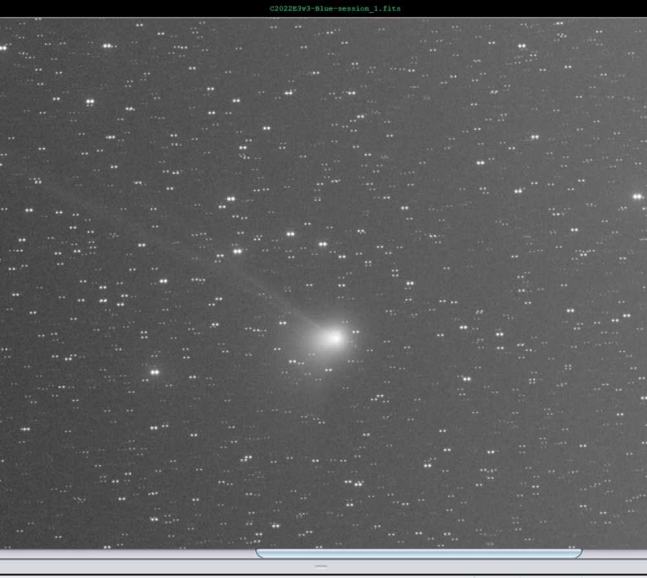
Task: Click the black title bar right of filename
Action: (518, 8)
